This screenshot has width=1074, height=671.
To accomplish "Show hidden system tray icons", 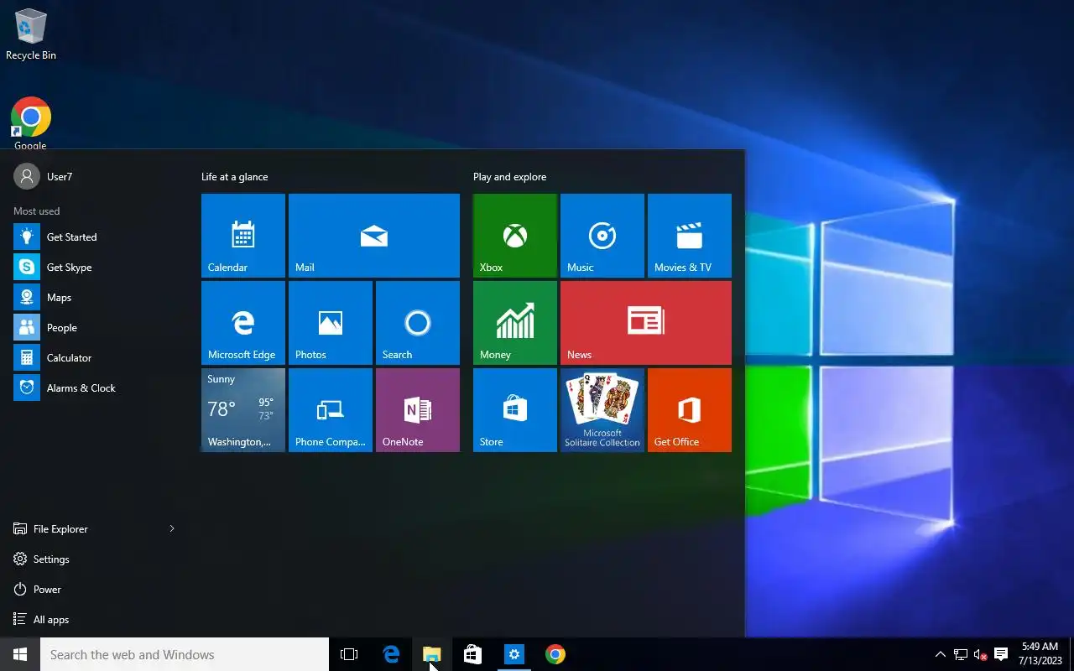I will tap(941, 654).
